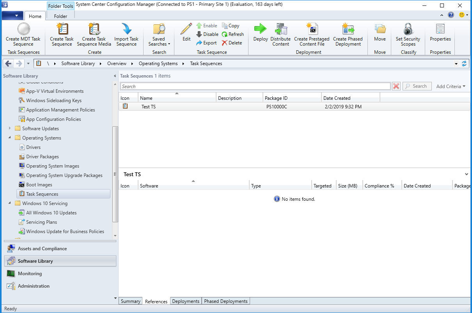
Task: Sort by the Name column header
Action: point(177,98)
